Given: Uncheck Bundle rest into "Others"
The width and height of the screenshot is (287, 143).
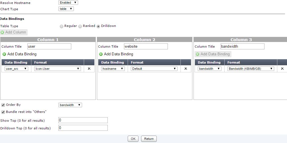Looking at the screenshot, I should pyautogui.click(x=3, y=112).
